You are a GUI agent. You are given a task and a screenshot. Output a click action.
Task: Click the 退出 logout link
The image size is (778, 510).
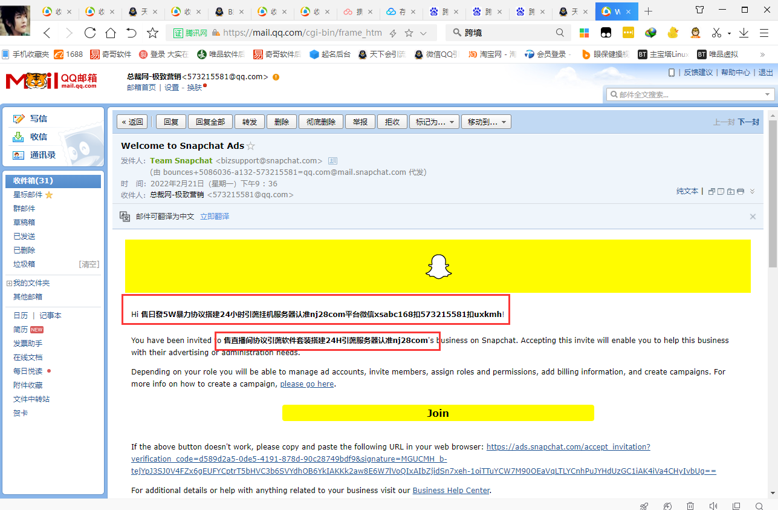[766, 72]
